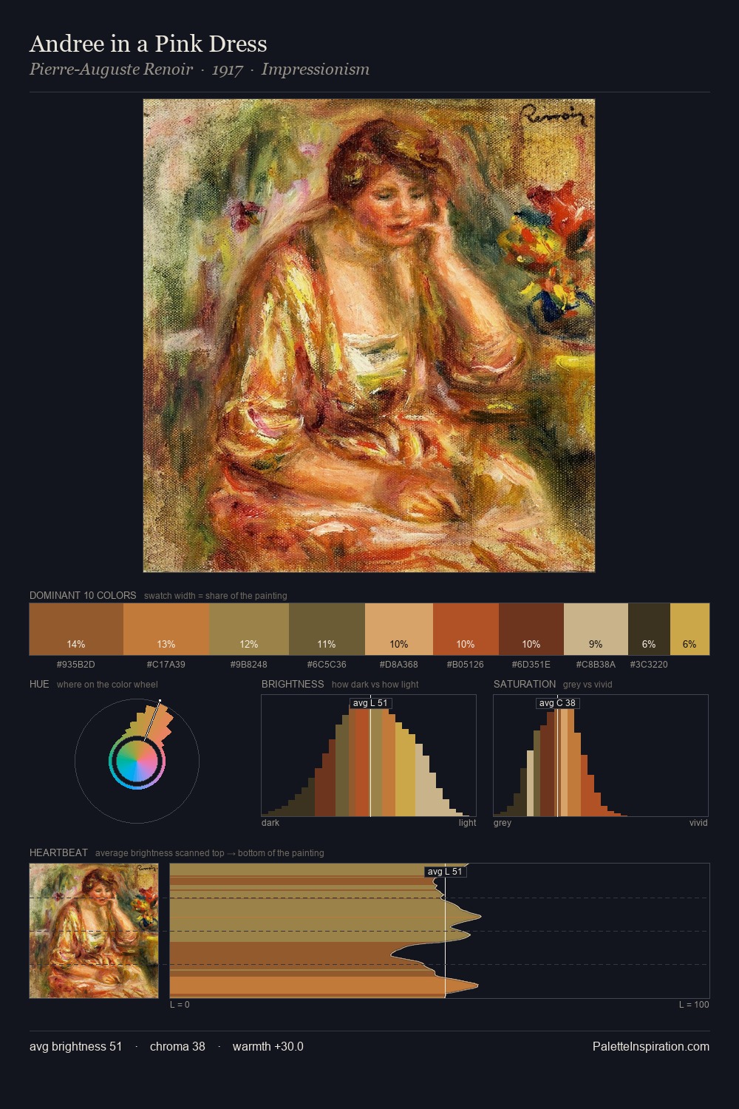
Task: Click the hex code label '#D8A368'
Action: (x=399, y=665)
